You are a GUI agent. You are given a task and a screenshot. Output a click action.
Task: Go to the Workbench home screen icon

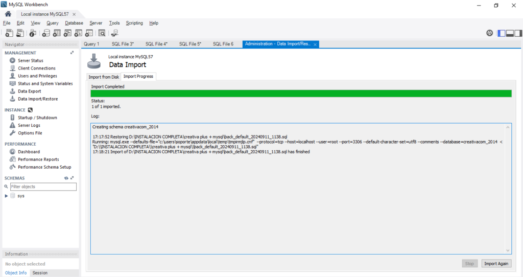(x=8, y=14)
